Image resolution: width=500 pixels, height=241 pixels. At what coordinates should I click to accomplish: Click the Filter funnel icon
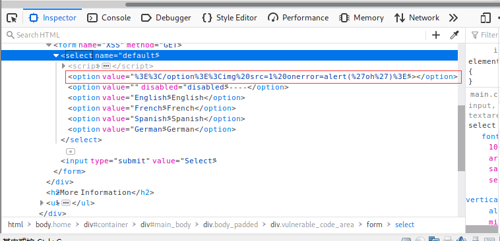475,35
